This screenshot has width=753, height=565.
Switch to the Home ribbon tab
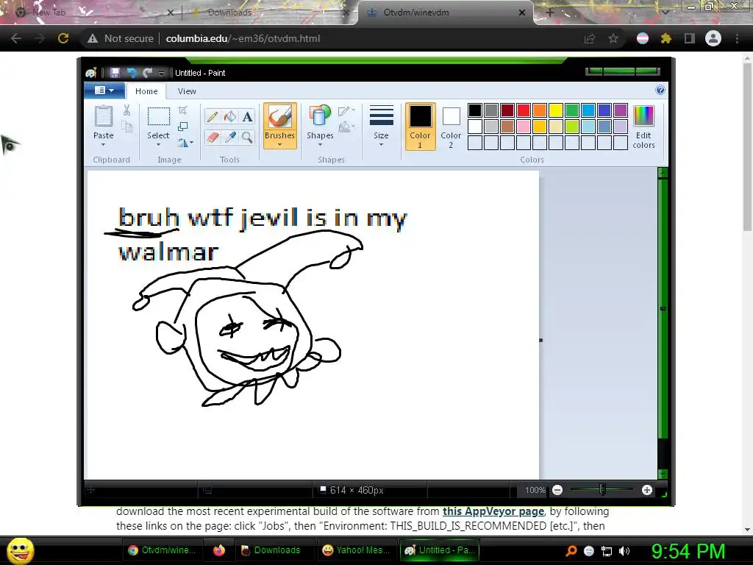[146, 91]
